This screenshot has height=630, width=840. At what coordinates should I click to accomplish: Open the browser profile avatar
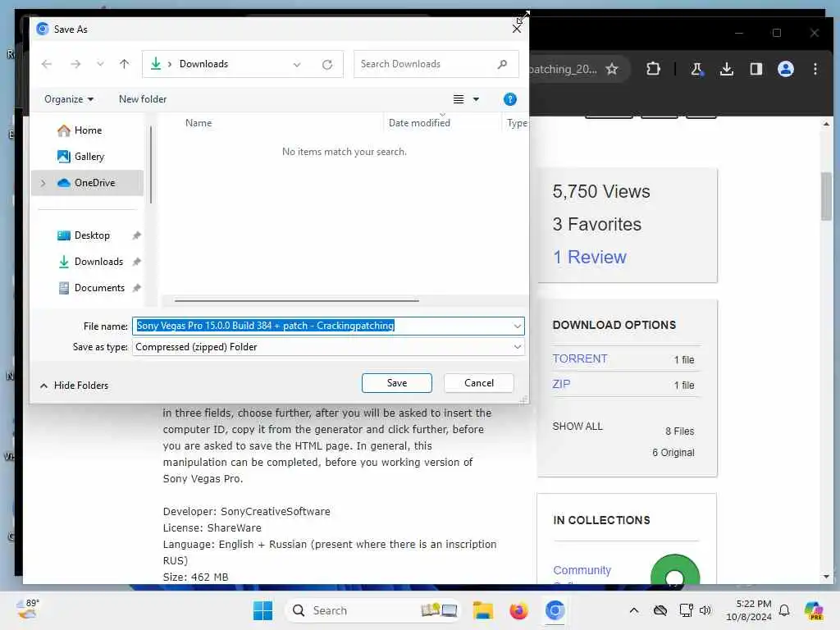(x=785, y=69)
